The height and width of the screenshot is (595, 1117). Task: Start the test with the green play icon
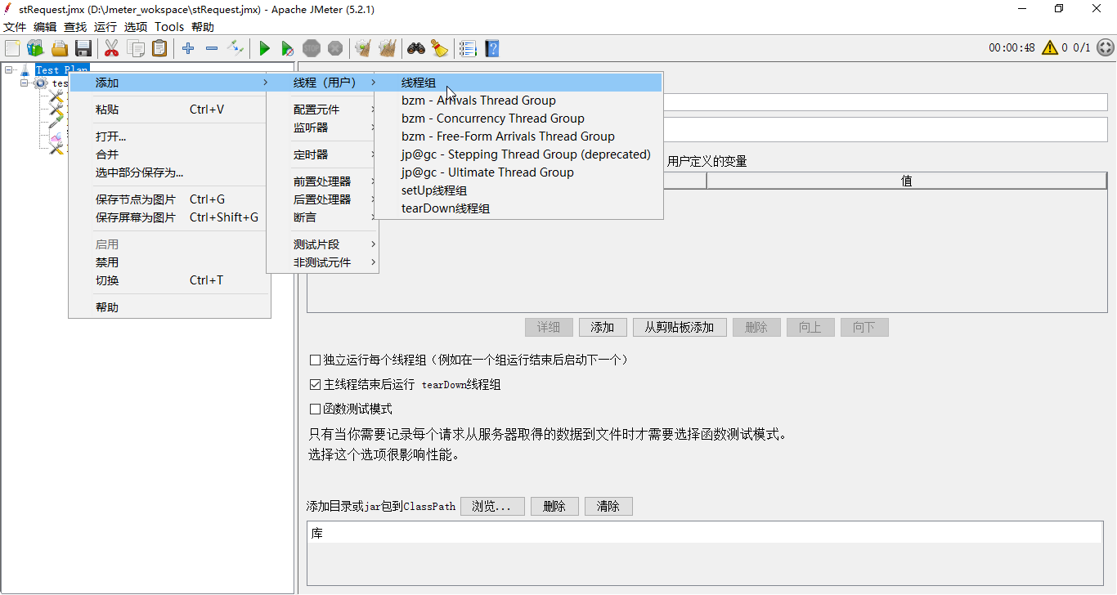(264, 48)
